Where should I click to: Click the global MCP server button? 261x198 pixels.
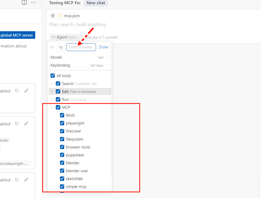tap(17, 35)
